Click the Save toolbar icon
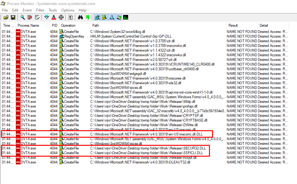This screenshot has height=184, width=297. point(13,18)
